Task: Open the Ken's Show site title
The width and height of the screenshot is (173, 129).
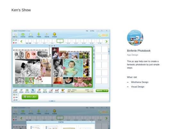Action: (x=21, y=10)
